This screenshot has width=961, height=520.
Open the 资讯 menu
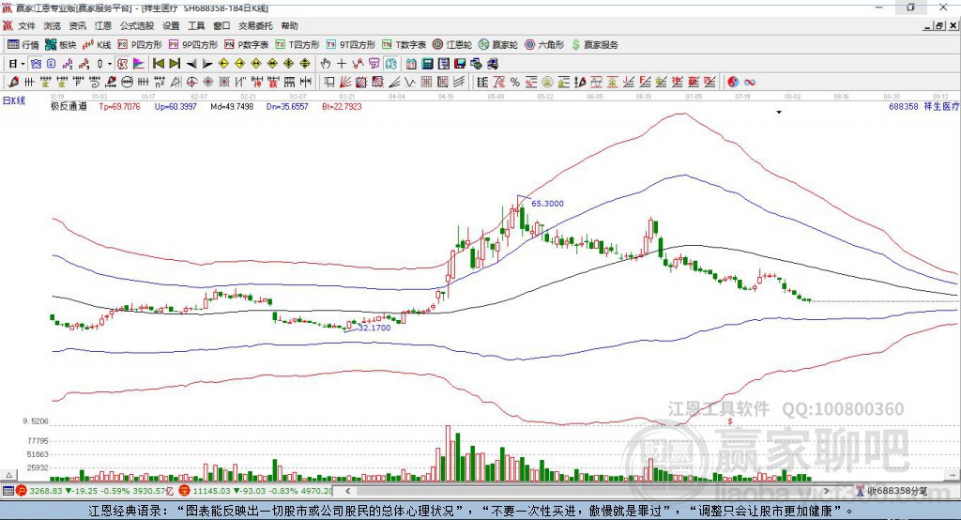[x=77, y=25]
